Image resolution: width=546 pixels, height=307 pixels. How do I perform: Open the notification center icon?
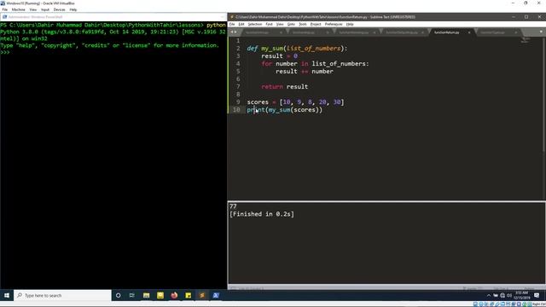tap(537, 295)
